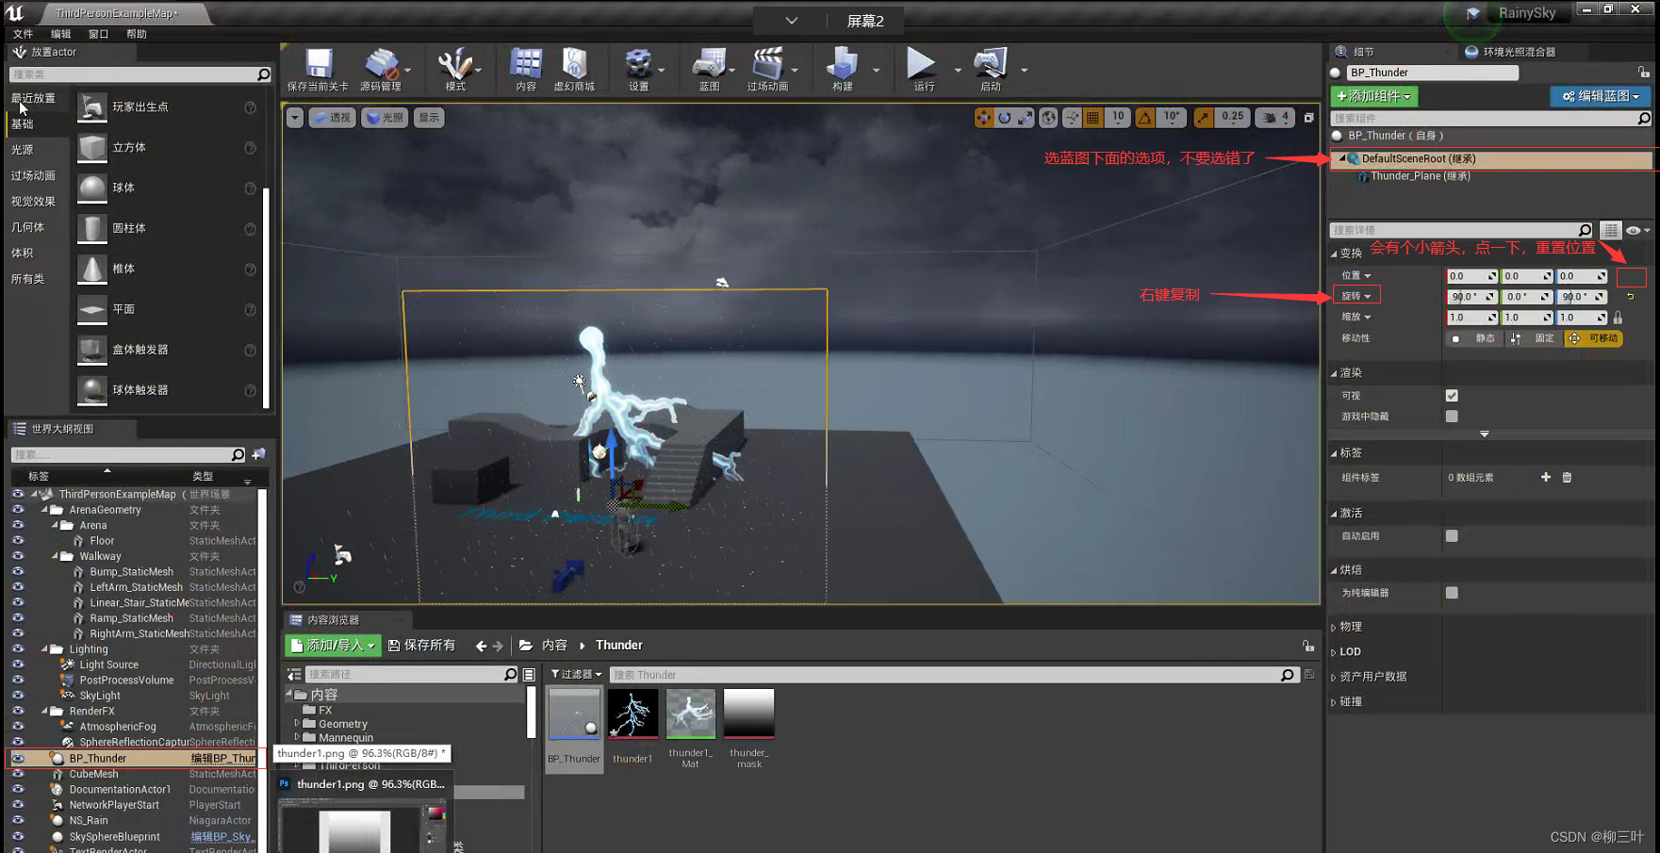The height and width of the screenshot is (853, 1660).
Task: Toggle the Auto Activate checkbox
Action: point(1452,536)
